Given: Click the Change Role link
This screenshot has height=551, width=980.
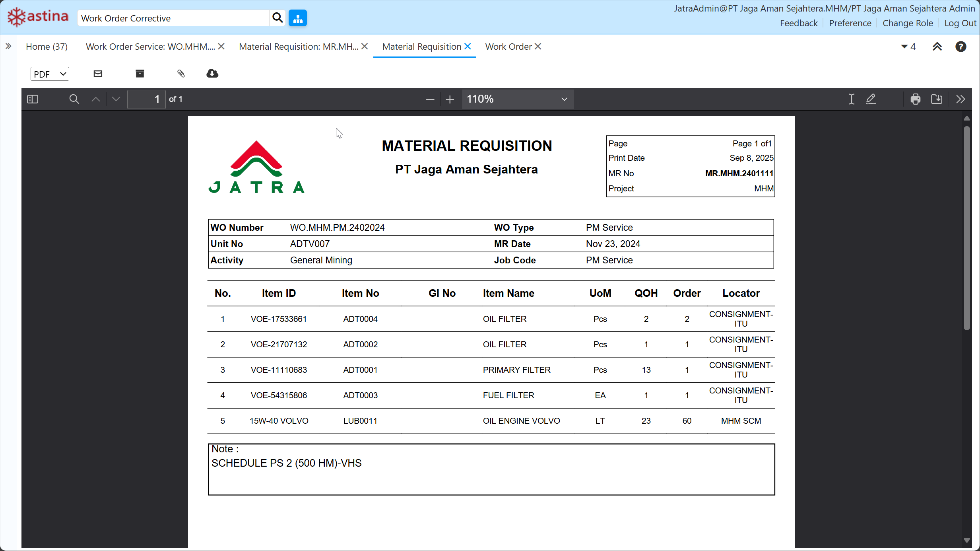Looking at the screenshot, I should click(x=908, y=23).
